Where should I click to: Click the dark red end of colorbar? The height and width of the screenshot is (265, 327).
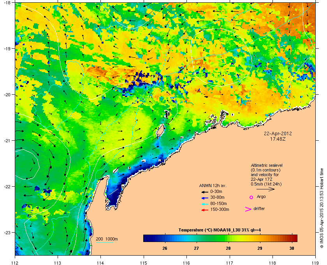tap(294, 238)
